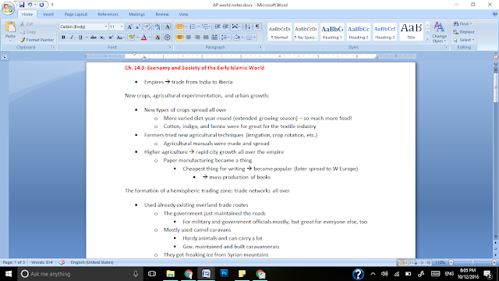Screen dimensions: 499x281
Task: Apply red font color
Action: 143,37
